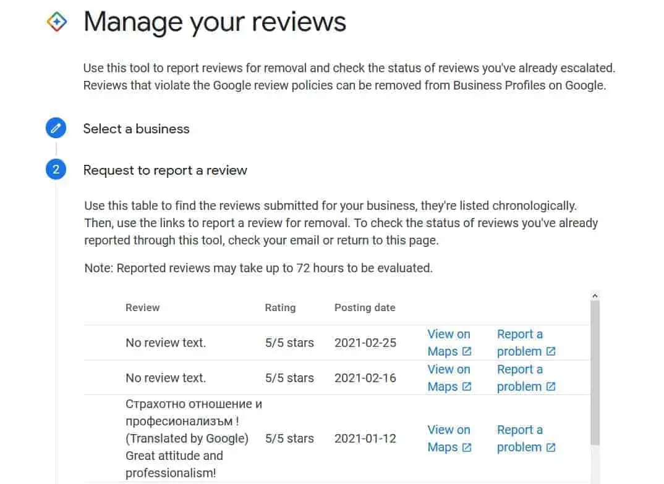Viewport: 664px width, 484px height.
Task: Collapse the Request to report a review step
Action: 165,170
